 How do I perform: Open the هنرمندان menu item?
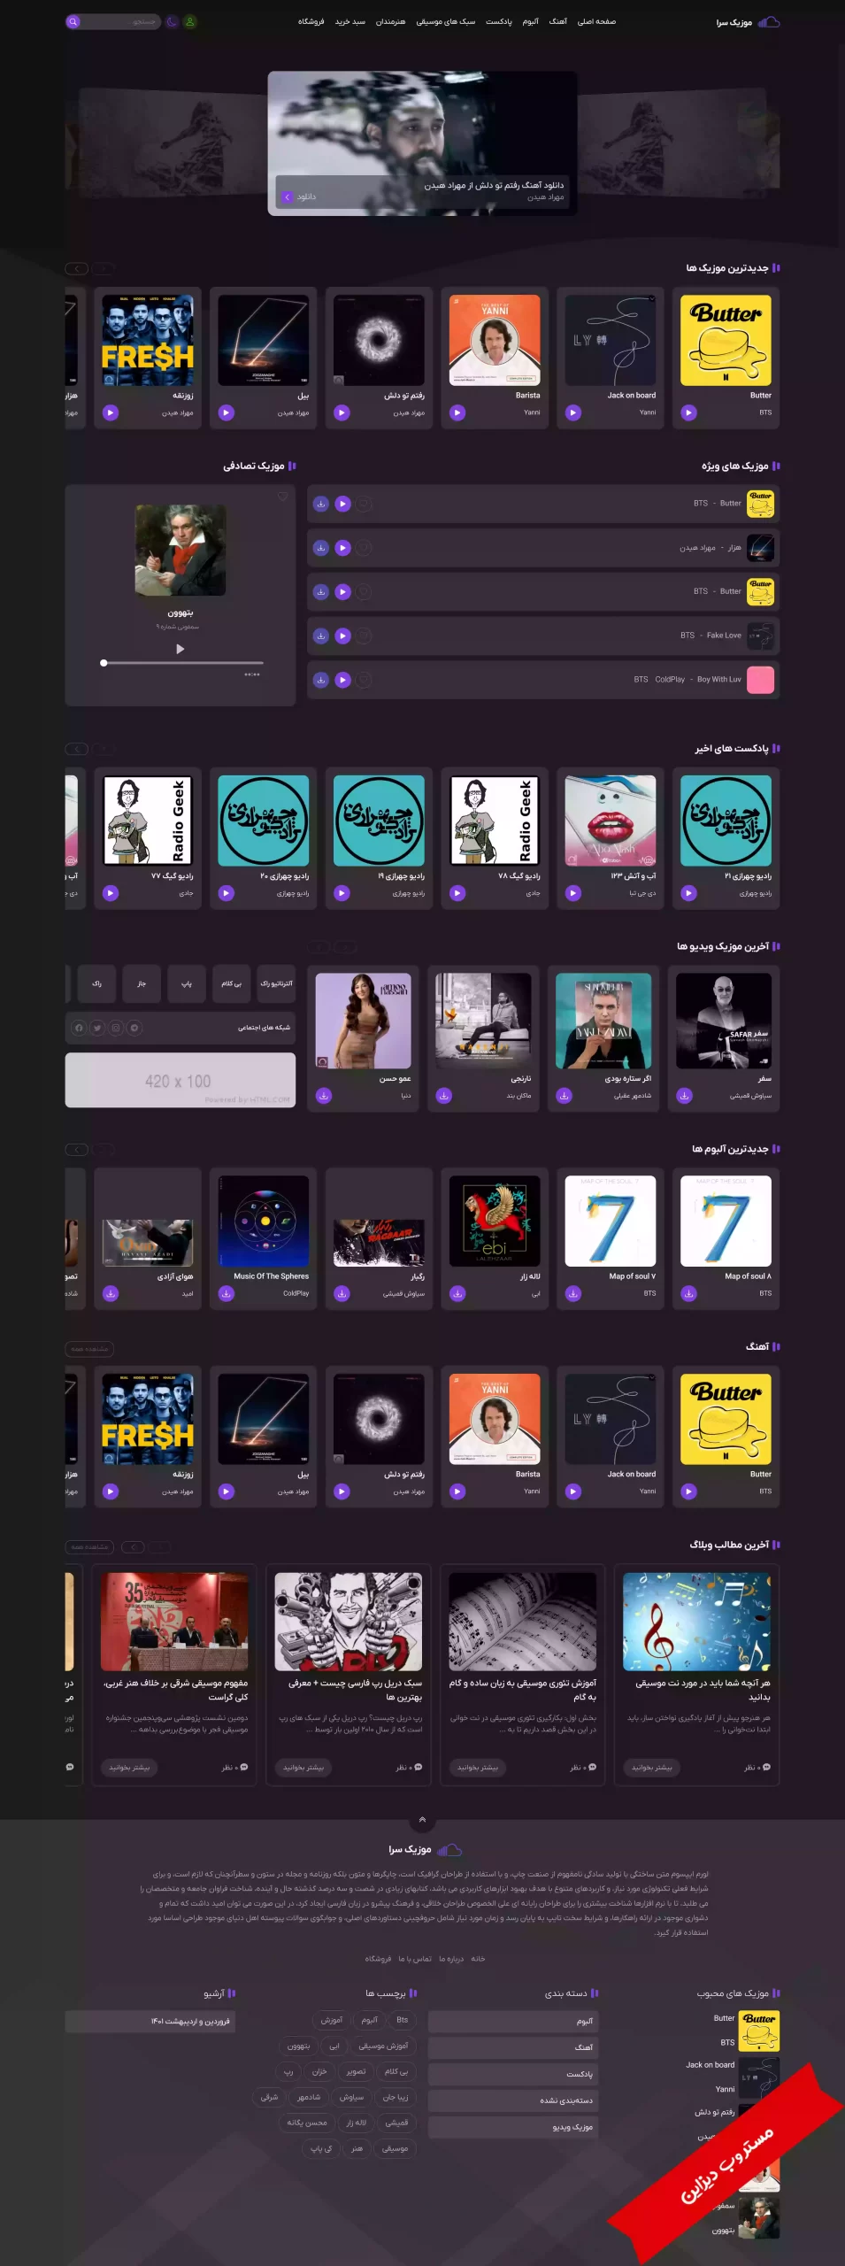(x=390, y=21)
